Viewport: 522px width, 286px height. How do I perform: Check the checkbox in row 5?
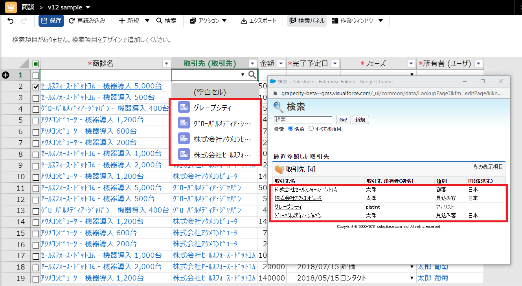[36, 120]
